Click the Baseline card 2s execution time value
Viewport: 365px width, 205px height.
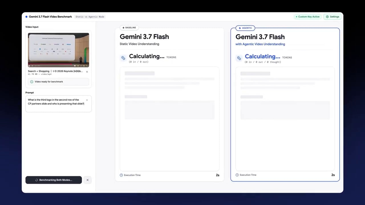pyautogui.click(x=218, y=175)
